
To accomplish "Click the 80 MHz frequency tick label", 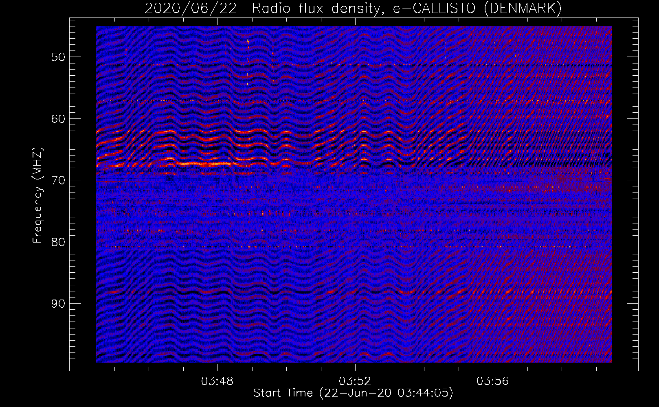I will point(58,242).
